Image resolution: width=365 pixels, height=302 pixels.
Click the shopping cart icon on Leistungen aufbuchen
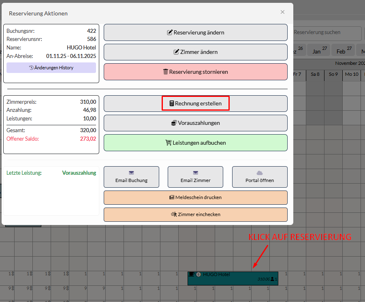(169, 143)
